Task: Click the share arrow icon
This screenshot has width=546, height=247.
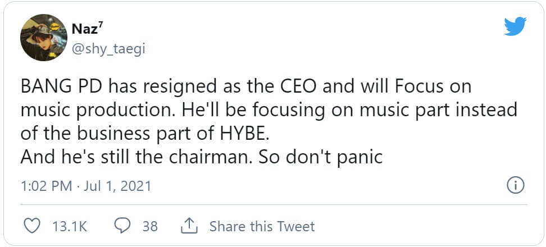Action: 188,226
